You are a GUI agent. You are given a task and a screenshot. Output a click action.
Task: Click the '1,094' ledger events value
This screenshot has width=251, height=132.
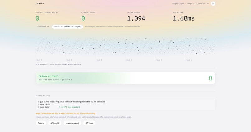point(136,18)
